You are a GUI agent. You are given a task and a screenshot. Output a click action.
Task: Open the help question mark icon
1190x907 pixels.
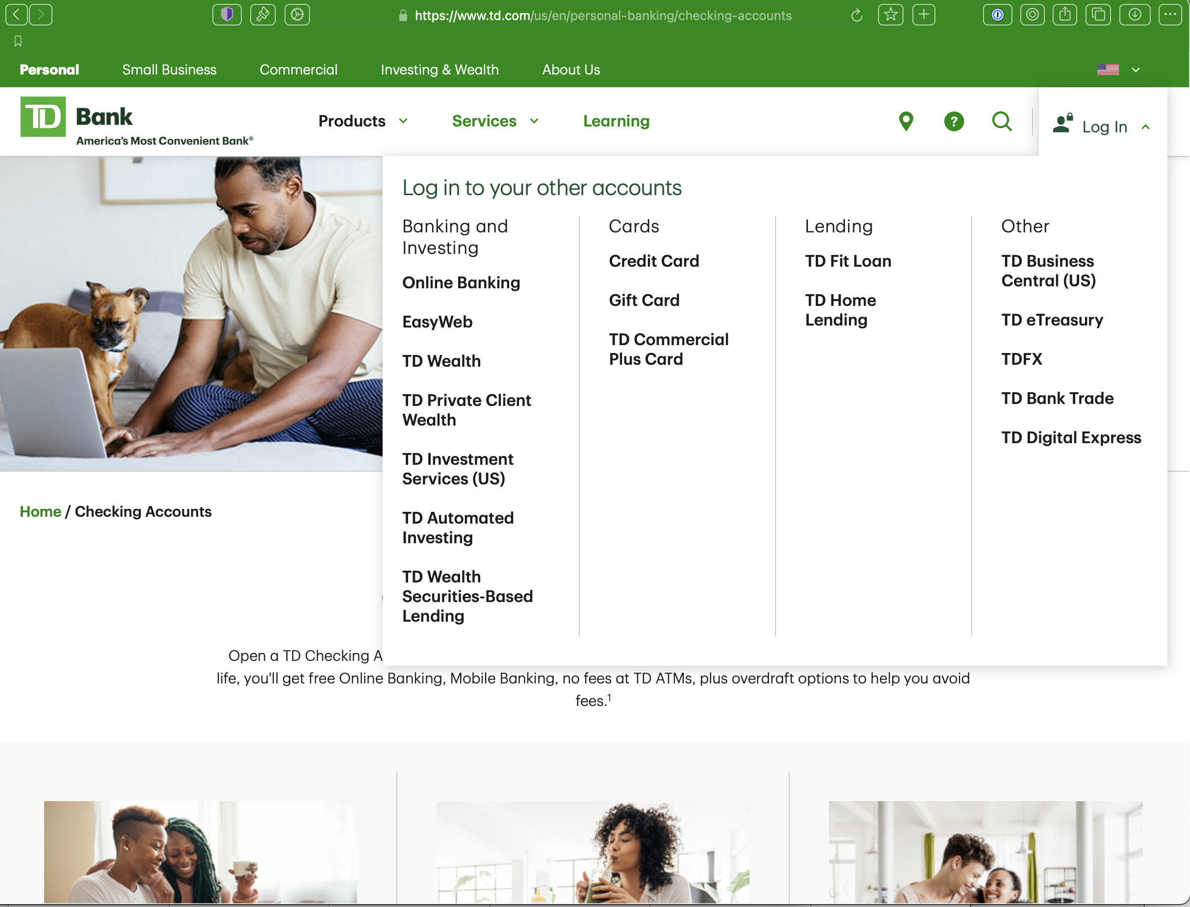click(x=954, y=122)
